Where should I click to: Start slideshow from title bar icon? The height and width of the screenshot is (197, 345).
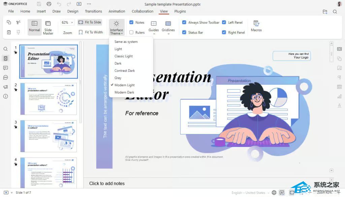click(79, 4)
